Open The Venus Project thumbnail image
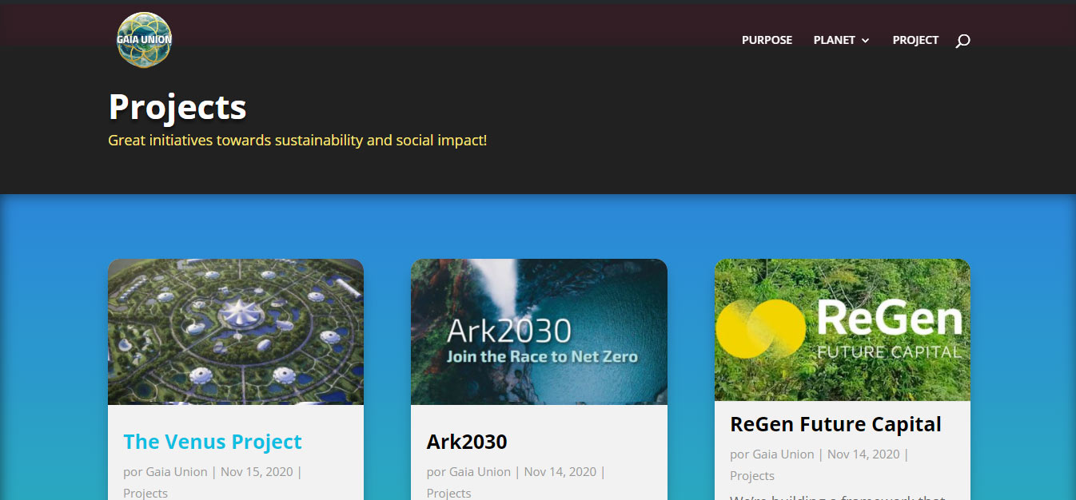This screenshot has height=500, width=1076. [x=236, y=331]
